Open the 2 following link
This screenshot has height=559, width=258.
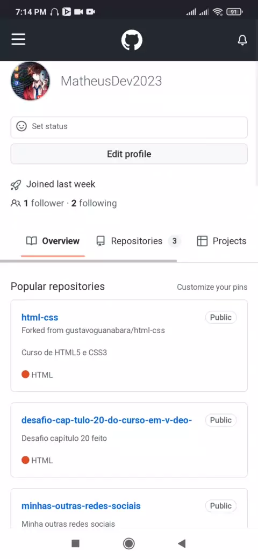(94, 203)
